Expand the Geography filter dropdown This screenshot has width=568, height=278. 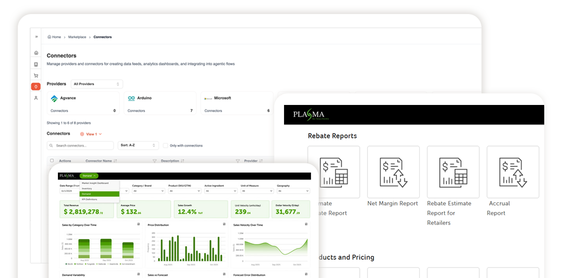pyautogui.click(x=293, y=191)
